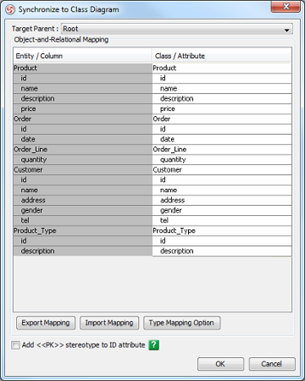Select Customer's name attribute cell
This screenshot has height=381, width=305.
(222, 190)
